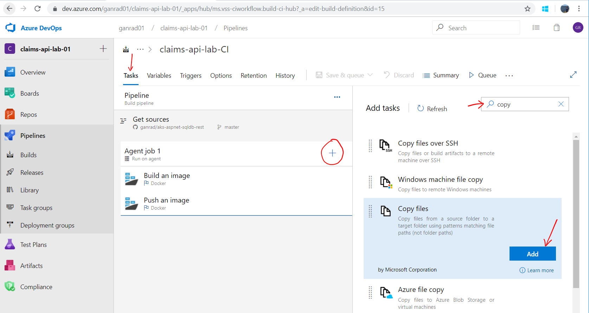Click the Add tasks list scrollbar
The height and width of the screenshot is (313, 589).
[x=576, y=214]
